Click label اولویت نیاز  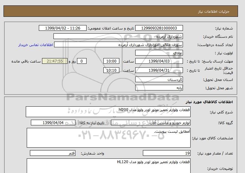pos(224,53)
